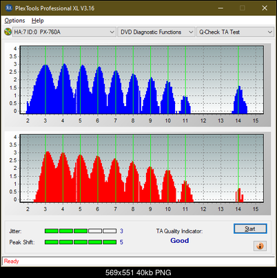Click the PlexTools XL title bar icon

tap(9, 8)
